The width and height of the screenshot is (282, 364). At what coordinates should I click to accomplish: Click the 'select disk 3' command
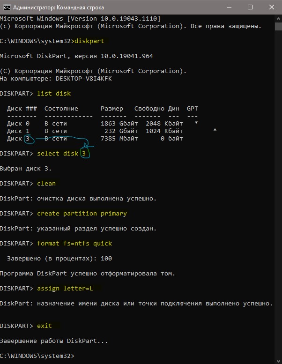[61, 154]
